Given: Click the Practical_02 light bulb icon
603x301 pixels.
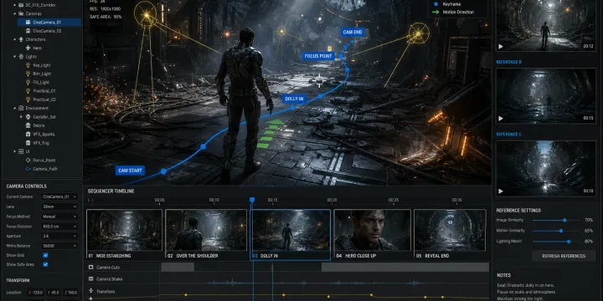Looking at the screenshot, I should [x=28, y=99].
